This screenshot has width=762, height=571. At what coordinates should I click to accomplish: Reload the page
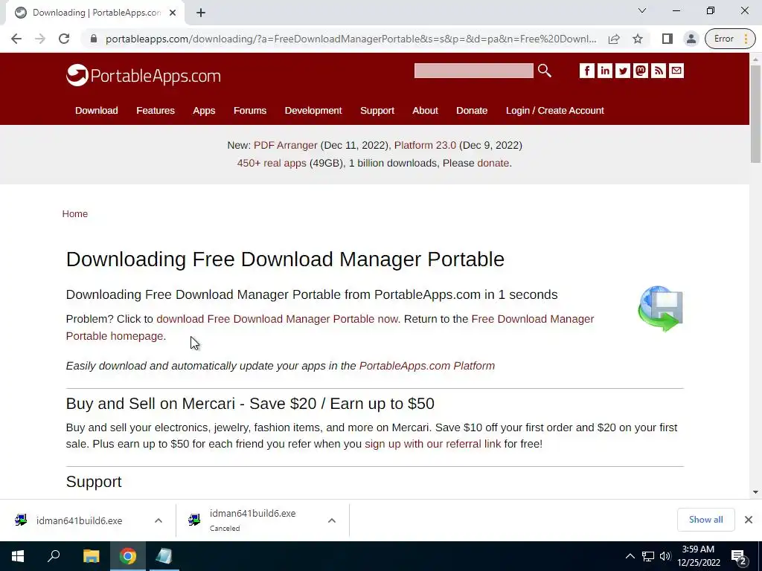[64, 39]
